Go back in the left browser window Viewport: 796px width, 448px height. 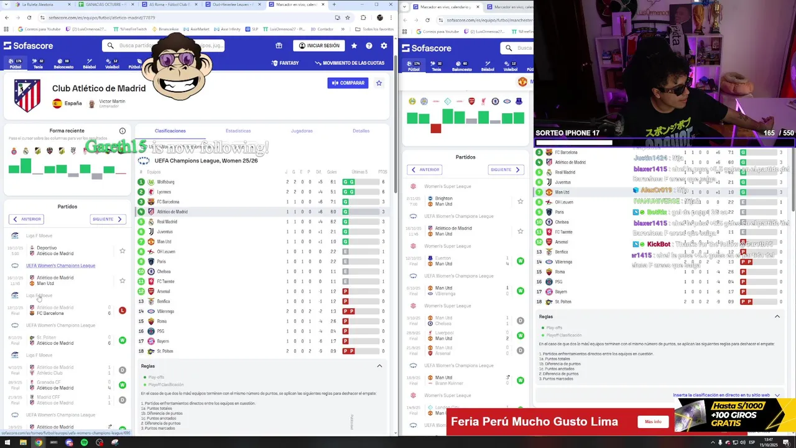(x=7, y=17)
